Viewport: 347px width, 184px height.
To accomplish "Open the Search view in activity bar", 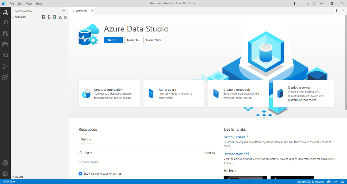I will [5, 23].
